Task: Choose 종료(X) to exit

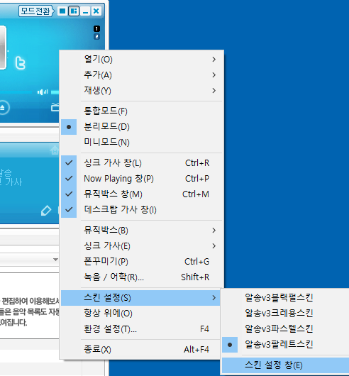Action: click(x=140, y=349)
